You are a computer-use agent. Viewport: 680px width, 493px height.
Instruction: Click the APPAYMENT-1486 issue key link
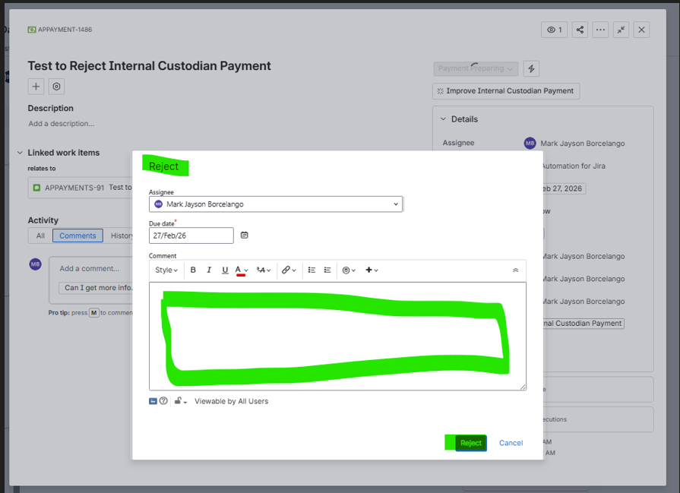65,30
